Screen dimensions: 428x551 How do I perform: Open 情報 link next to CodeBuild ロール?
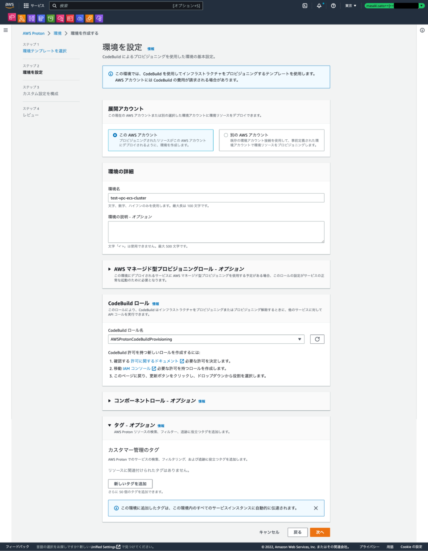coord(156,304)
